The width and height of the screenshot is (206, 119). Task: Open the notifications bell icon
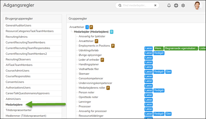(169, 5)
